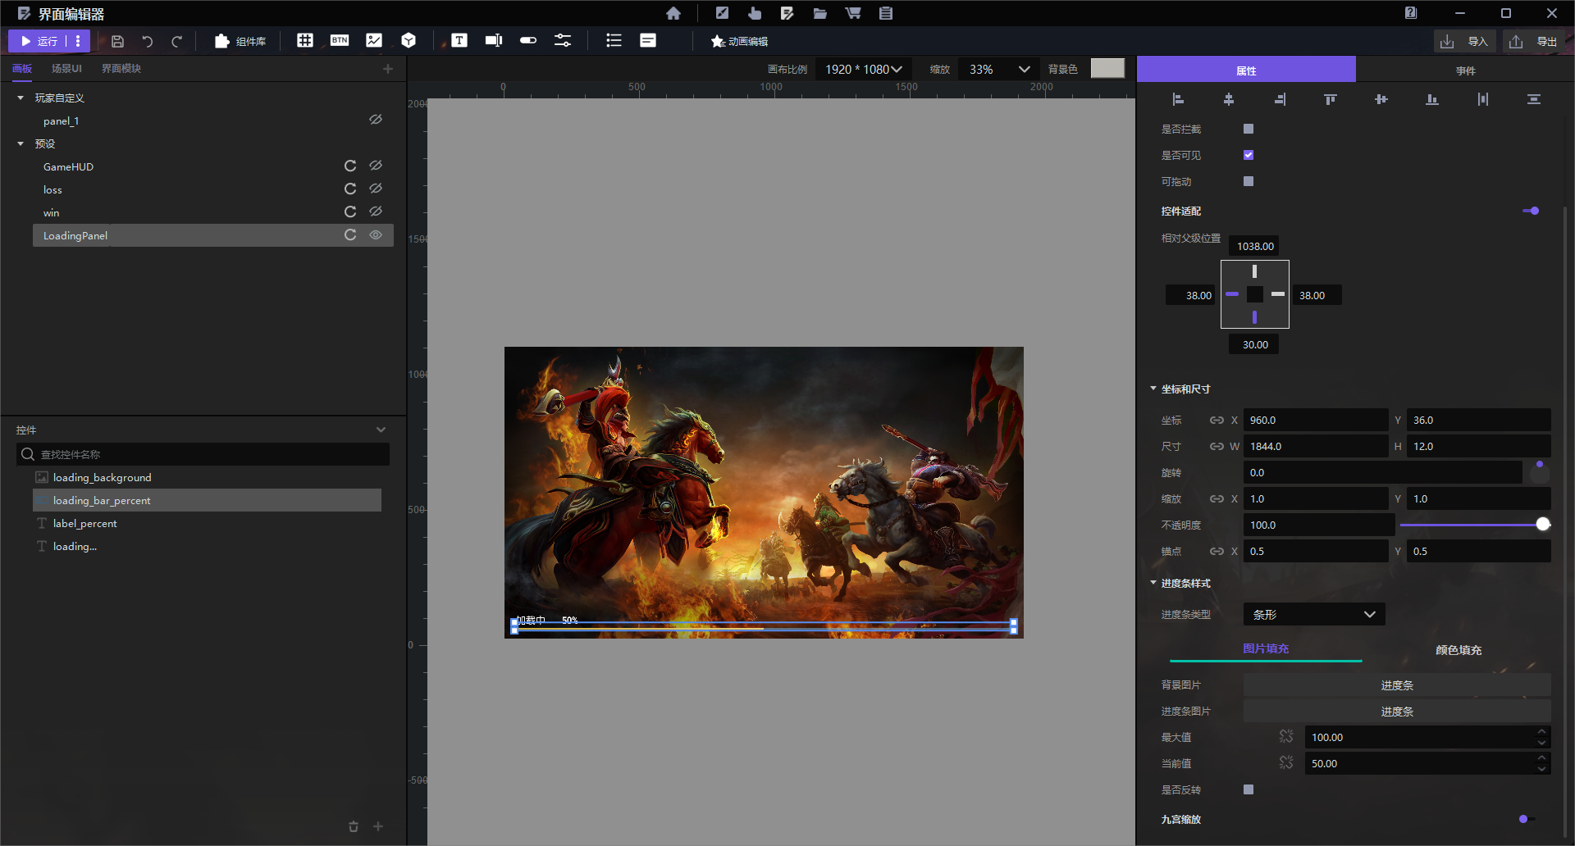The width and height of the screenshot is (1575, 846).
Task: Switch to the 颜色填充 tab
Action: (1458, 649)
